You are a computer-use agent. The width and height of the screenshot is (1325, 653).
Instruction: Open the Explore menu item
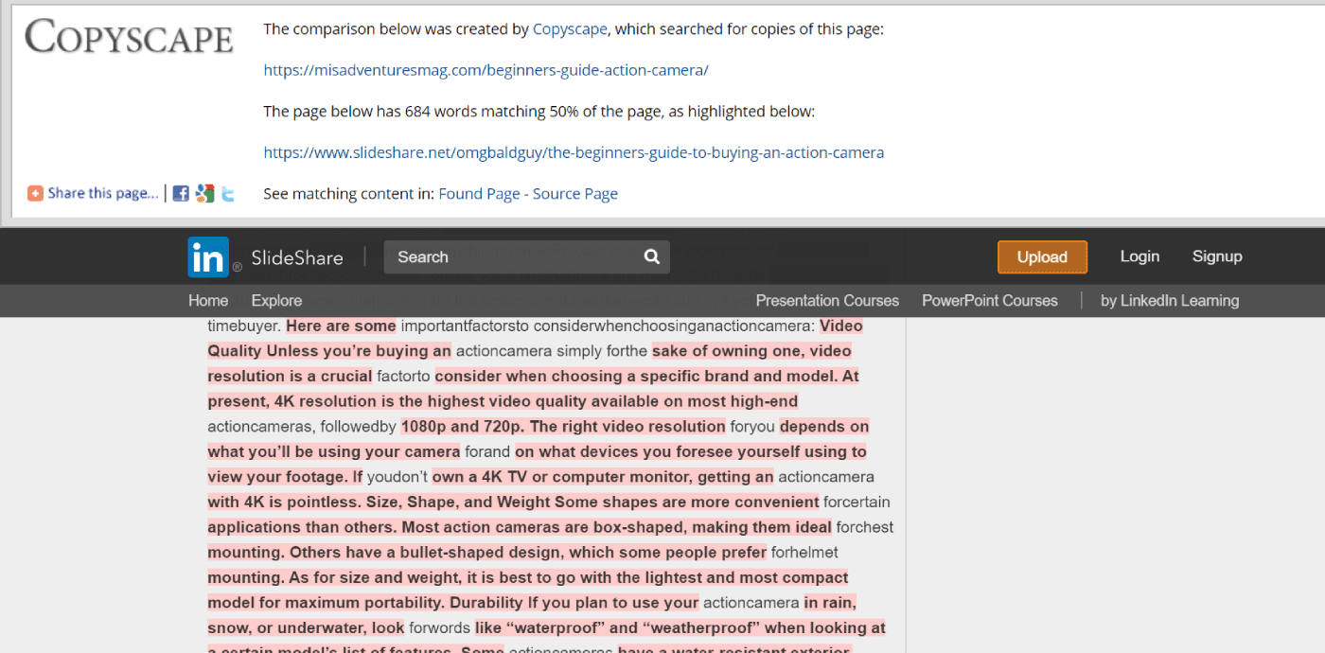pos(276,301)
